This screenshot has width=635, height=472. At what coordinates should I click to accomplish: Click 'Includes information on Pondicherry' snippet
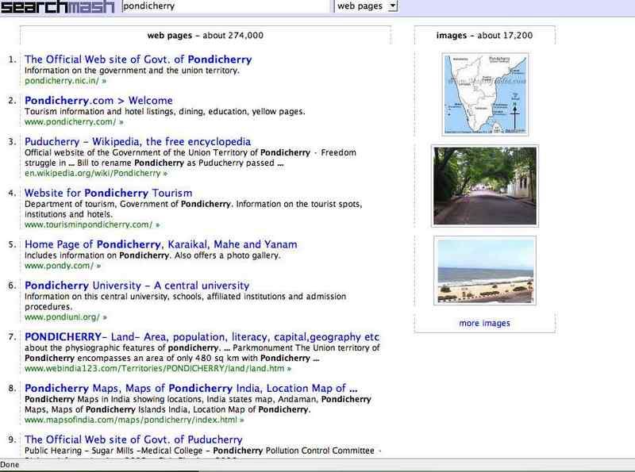click(152, 256)
